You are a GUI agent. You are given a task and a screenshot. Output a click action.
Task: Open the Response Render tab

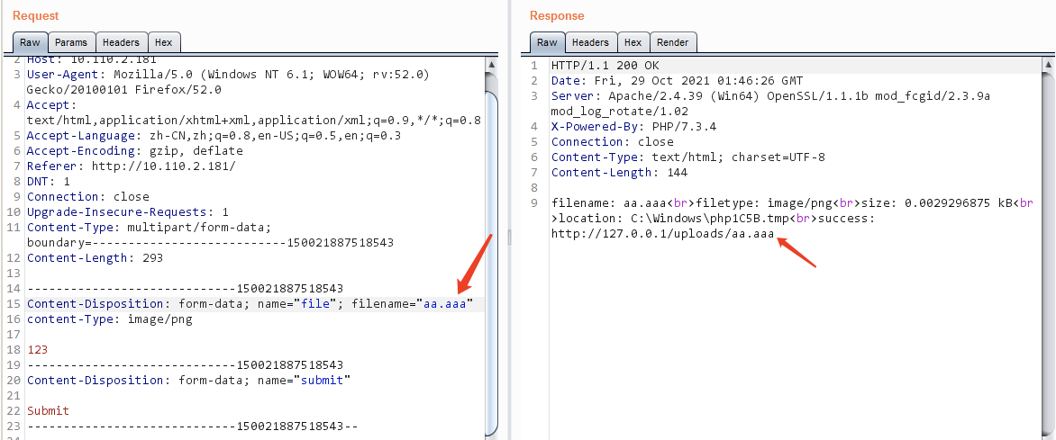click(673, 42)
